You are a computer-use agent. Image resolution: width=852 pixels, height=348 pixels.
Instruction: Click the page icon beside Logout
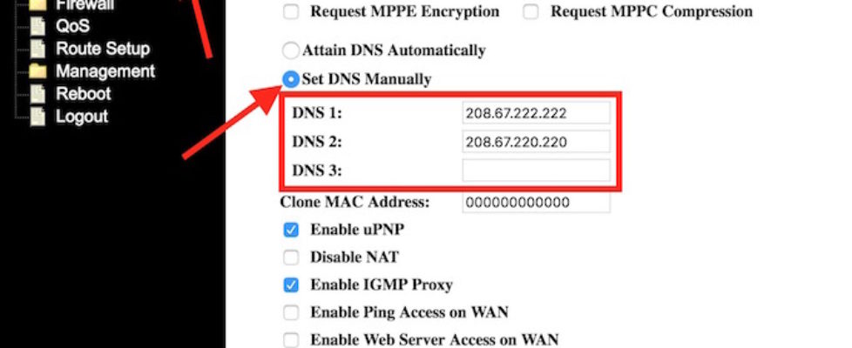pos(37,117)
